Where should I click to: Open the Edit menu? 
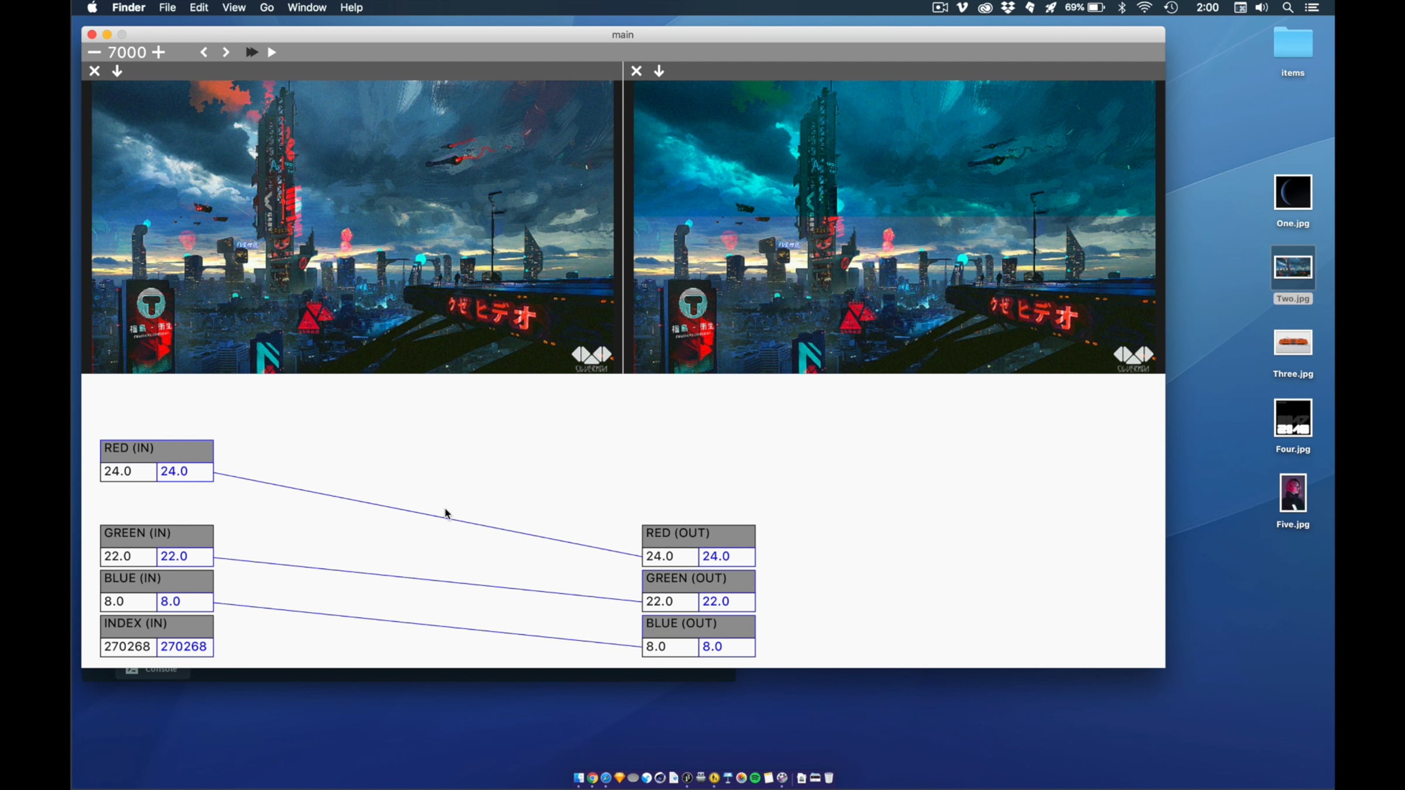[x=199, y=8]
